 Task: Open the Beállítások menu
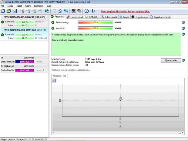click(39, 6)
